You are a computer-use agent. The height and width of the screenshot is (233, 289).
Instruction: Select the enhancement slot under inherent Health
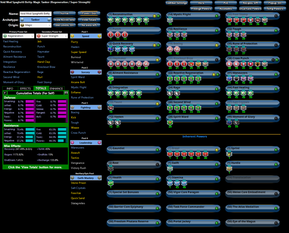pos(110,183)
